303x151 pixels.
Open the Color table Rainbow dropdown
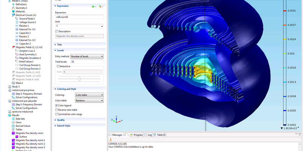pyautogui.click(x=89, y=100)
